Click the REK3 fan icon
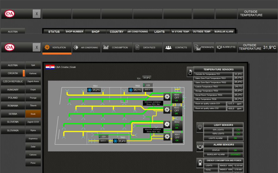Image resolution: width=278 pixels, height=173 pixels. click(x=167, y=109)
